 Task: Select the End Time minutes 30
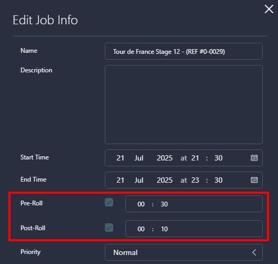(x=219, y=180)
